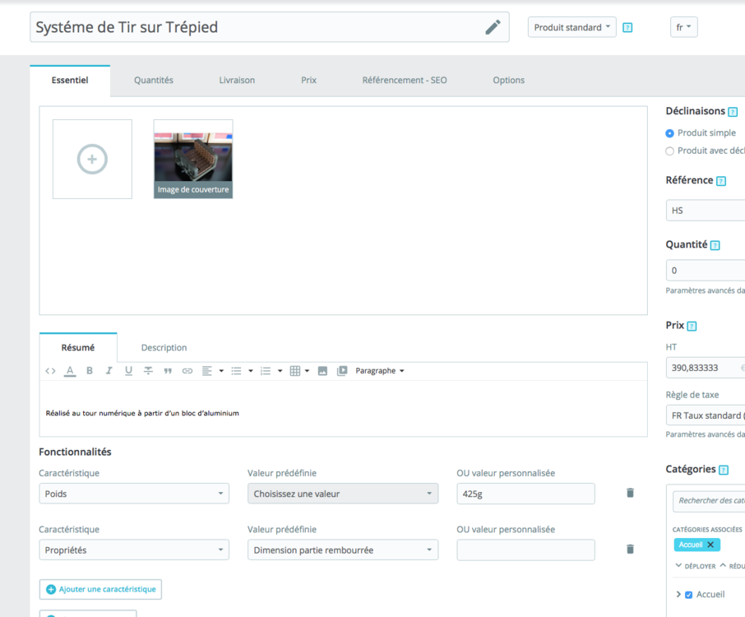745x617 pixels.
Task: Insert table in editor
Action: pos(299,371)
